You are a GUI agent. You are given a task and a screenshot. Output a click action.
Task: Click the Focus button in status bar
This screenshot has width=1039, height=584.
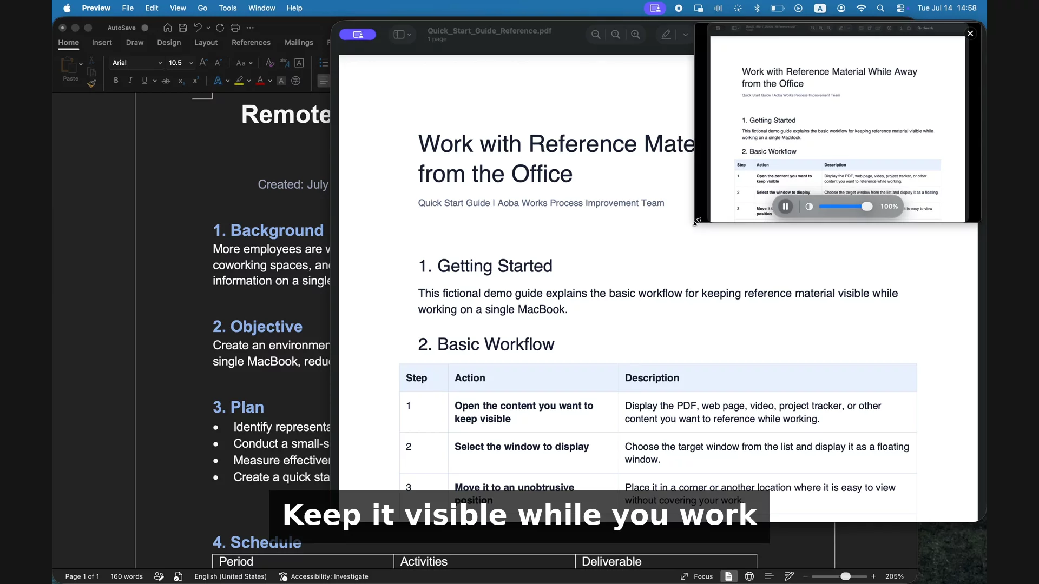click(x=697, y=576)
